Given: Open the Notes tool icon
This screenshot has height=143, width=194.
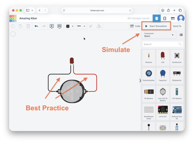Looking at the screenshot, I should [x=52, y=26].
